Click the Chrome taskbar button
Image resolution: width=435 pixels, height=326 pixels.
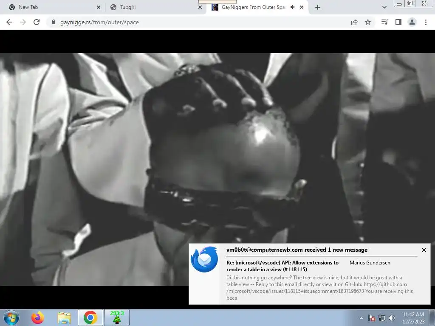pyautogui.click(x=90, y=318)
